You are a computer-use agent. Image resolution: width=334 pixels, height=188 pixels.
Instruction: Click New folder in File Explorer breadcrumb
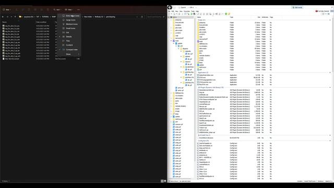point(88,17)
